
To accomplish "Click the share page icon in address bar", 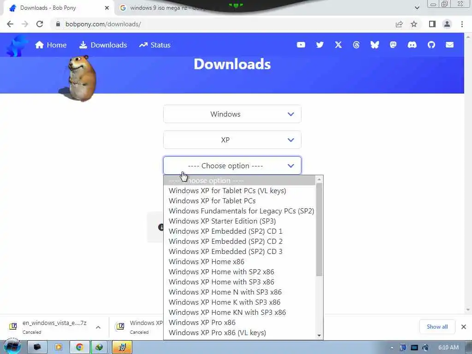I will [x=399, y=24].
